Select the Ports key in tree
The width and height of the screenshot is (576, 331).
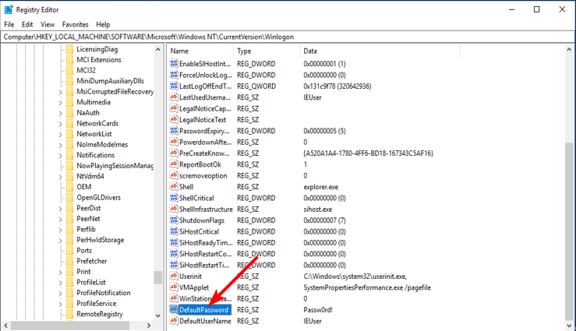(84, 250)
